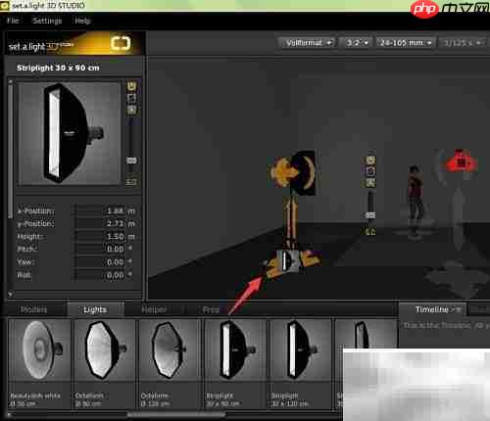Click the S solo icon in viewport overlay
Viewport: 490px width, 421px height.
click(x=370, y=171)
